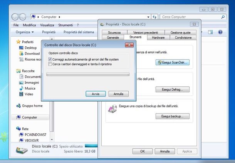The height and width of the screenshot is (163, 235).
Task: Switch to the Generale tab
Action: (x=113, y=37)
